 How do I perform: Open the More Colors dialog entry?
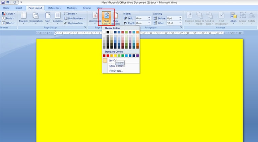pyautogui.click(x=121, y=66)
